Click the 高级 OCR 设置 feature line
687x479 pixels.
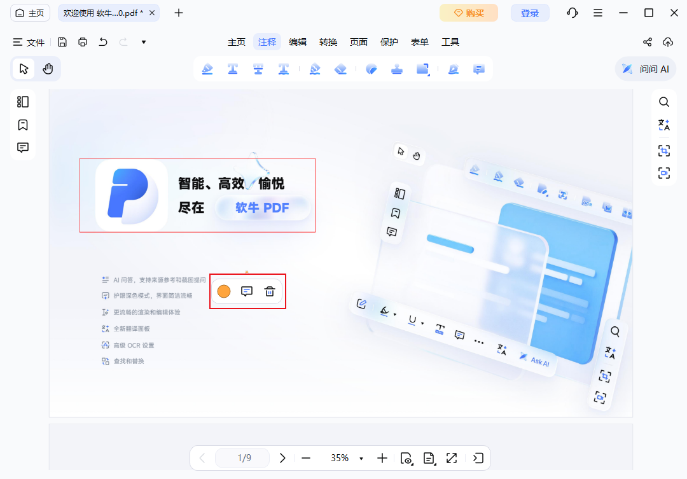coord(128,345)
